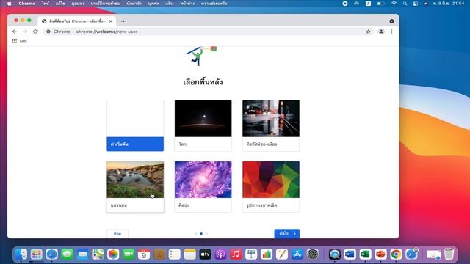Open App Store from the dock
The image size is (470, 264).
[x=297, y=254]
